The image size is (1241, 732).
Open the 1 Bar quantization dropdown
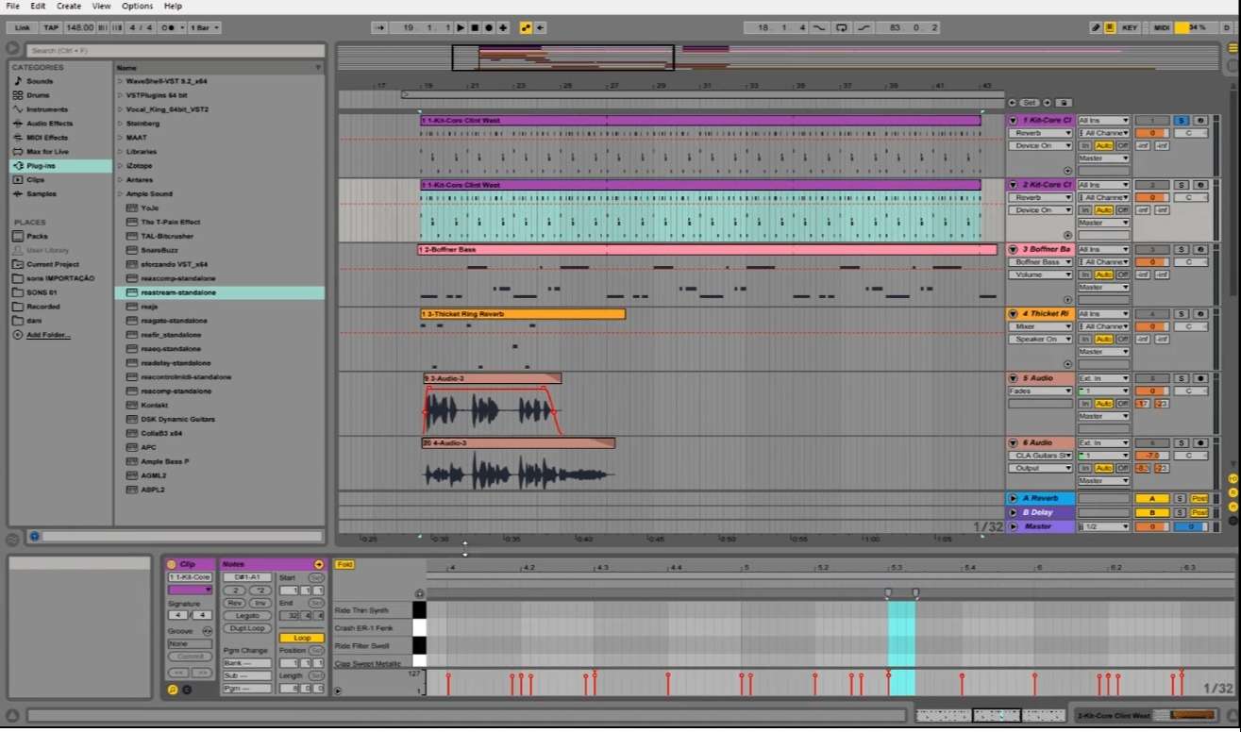pyautogui.click(x=205, y=27)
